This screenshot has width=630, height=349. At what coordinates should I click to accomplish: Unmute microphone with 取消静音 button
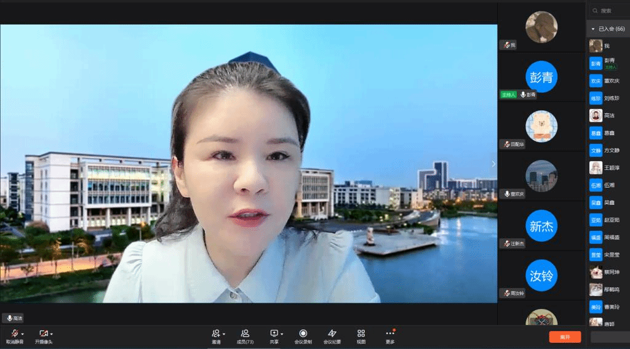click(x=14, y=334)
